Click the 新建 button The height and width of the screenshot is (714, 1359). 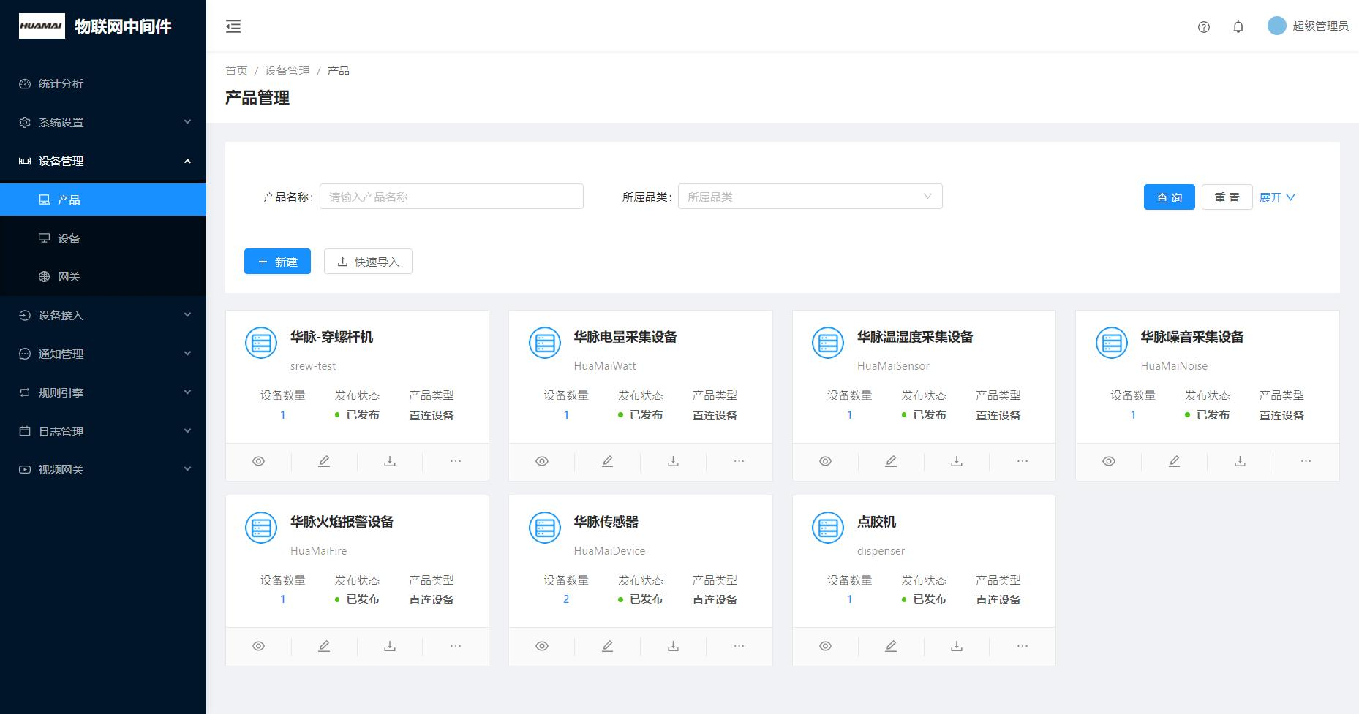tap(277, 262)
